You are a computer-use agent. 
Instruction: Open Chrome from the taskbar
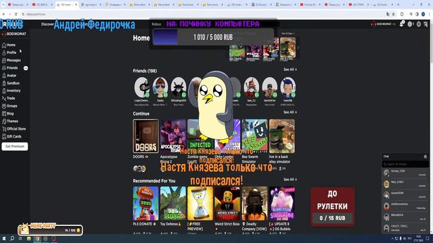tap(37, 238)
